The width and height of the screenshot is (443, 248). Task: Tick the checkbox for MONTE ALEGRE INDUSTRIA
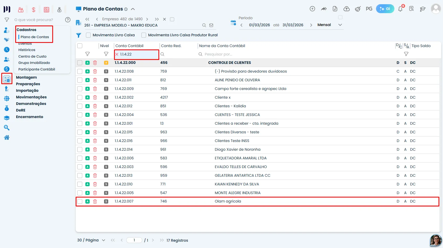tap(80, 193)
